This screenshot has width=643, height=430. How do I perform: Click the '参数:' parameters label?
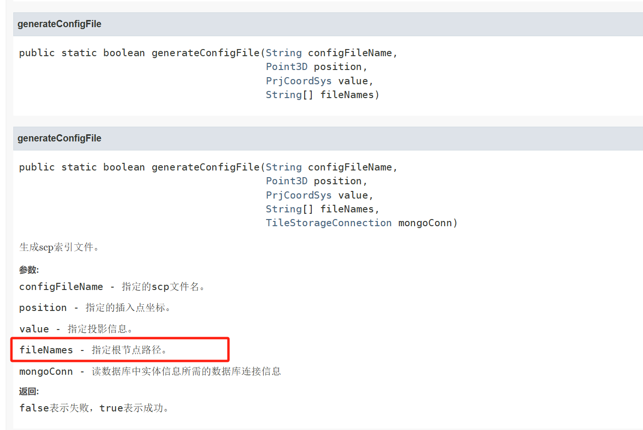(x=29, y=270)
